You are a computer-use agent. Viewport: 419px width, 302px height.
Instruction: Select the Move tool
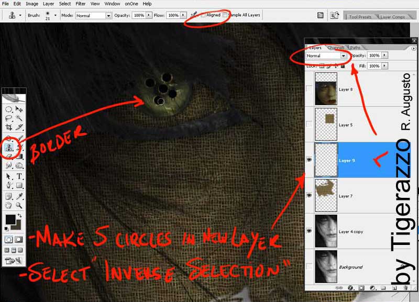(x=19, y=109)
